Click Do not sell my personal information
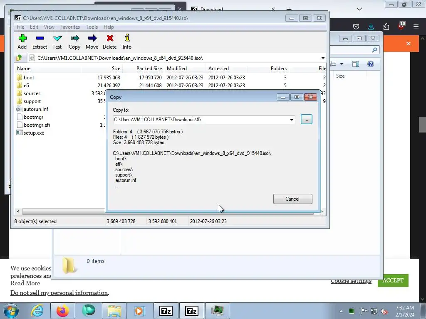Viewport: 426px width, 319px height. click(x=59, y=293)
